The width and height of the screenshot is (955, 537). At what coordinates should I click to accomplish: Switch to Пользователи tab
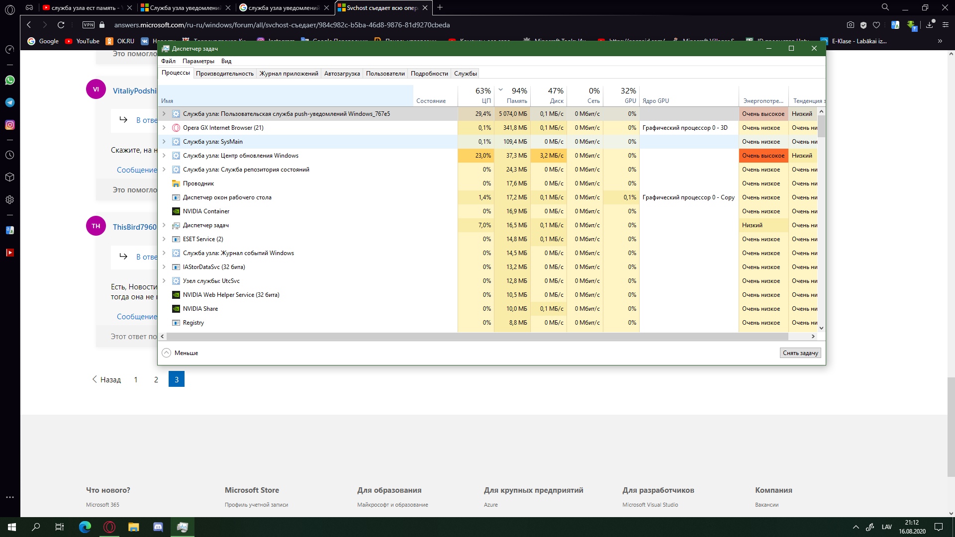385,74
